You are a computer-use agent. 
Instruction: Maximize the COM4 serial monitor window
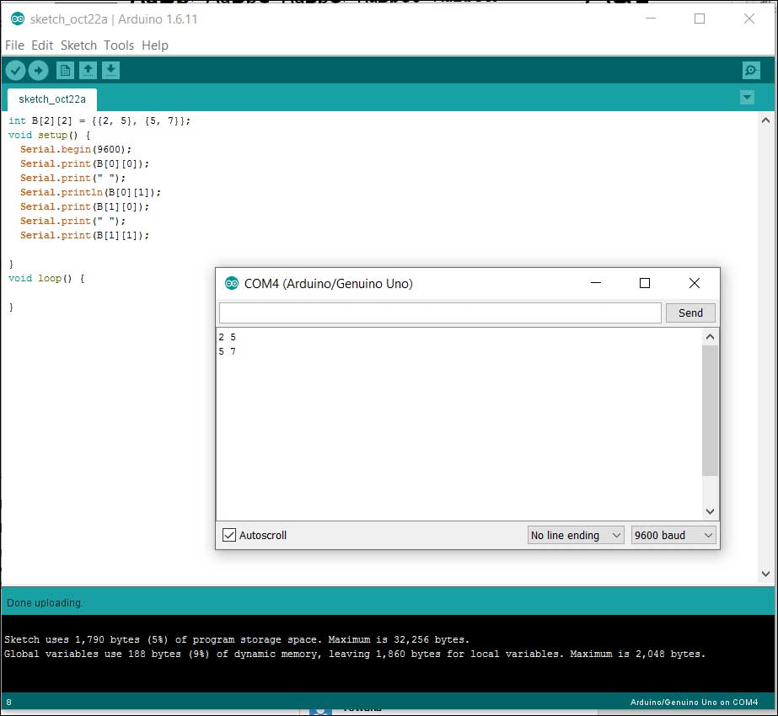(645, 284)
